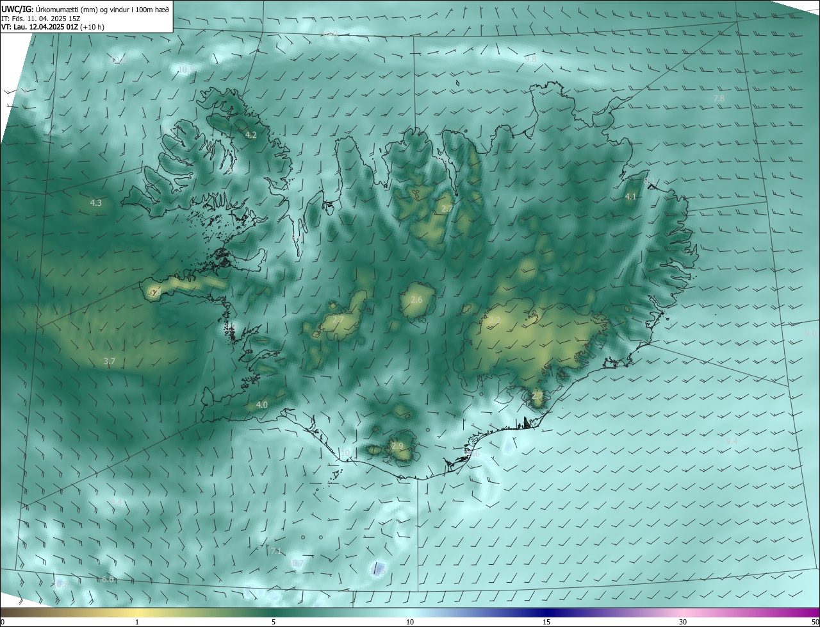Click the 5 tick on the color scale
This screenshot has height=627, width=820.
[x=274, y=622]
